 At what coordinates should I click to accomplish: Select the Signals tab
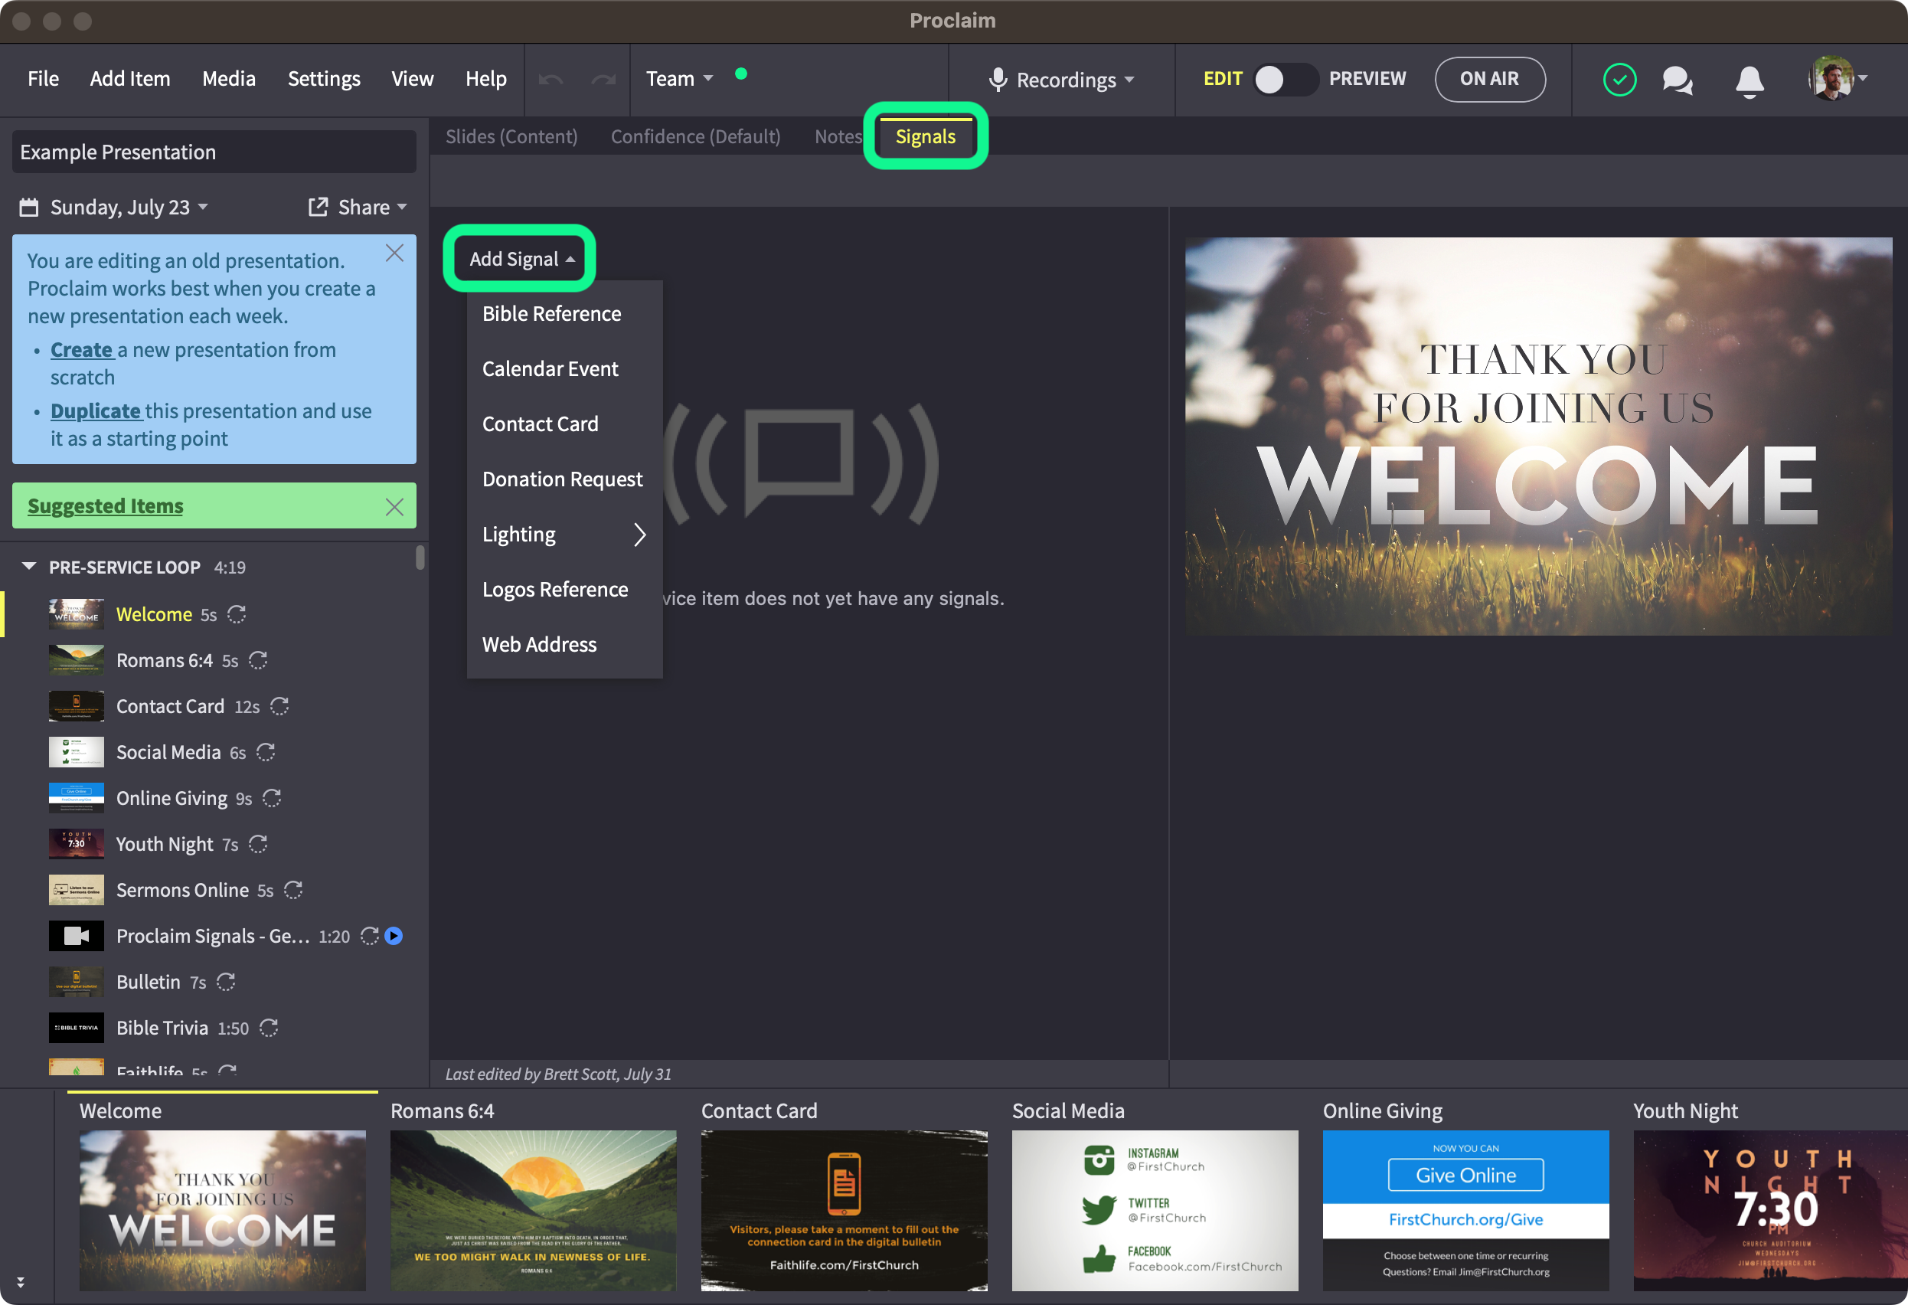(x=925, y=136)
